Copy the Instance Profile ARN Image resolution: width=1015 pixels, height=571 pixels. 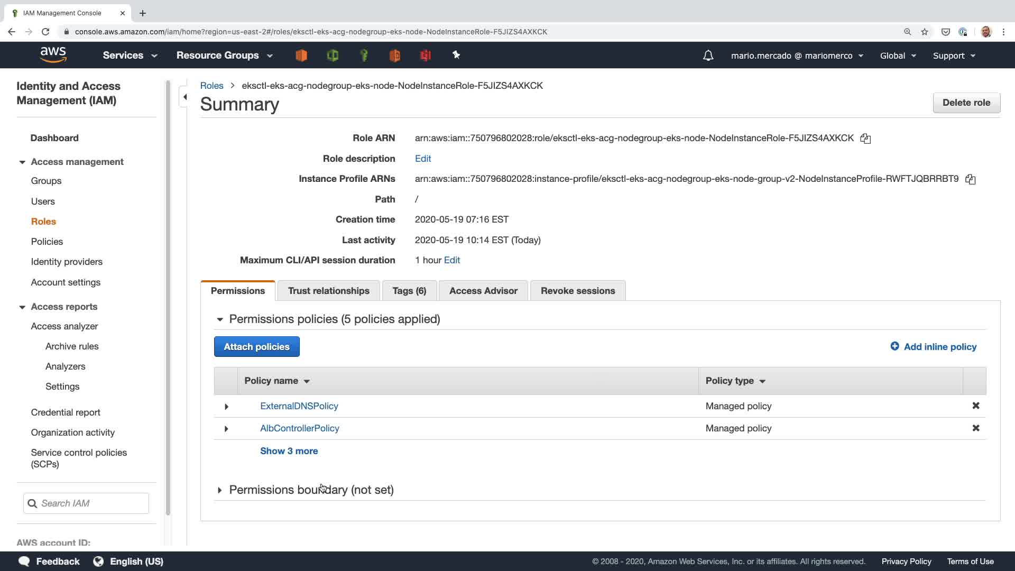click(x=970, y=179)
